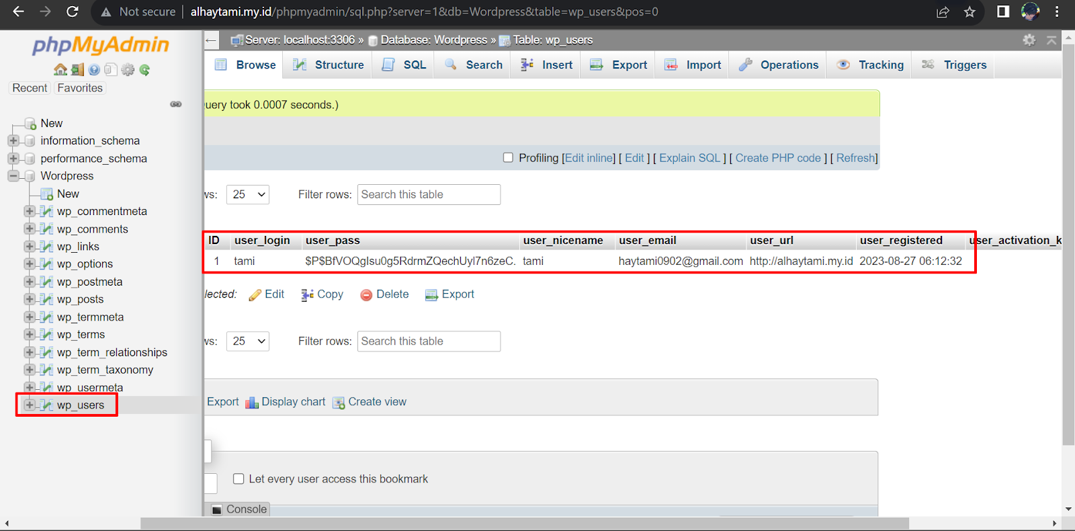Check Let every user access this bookmark
The image size is (1075, 531).
pyautogui.click(x=239, y=479)
